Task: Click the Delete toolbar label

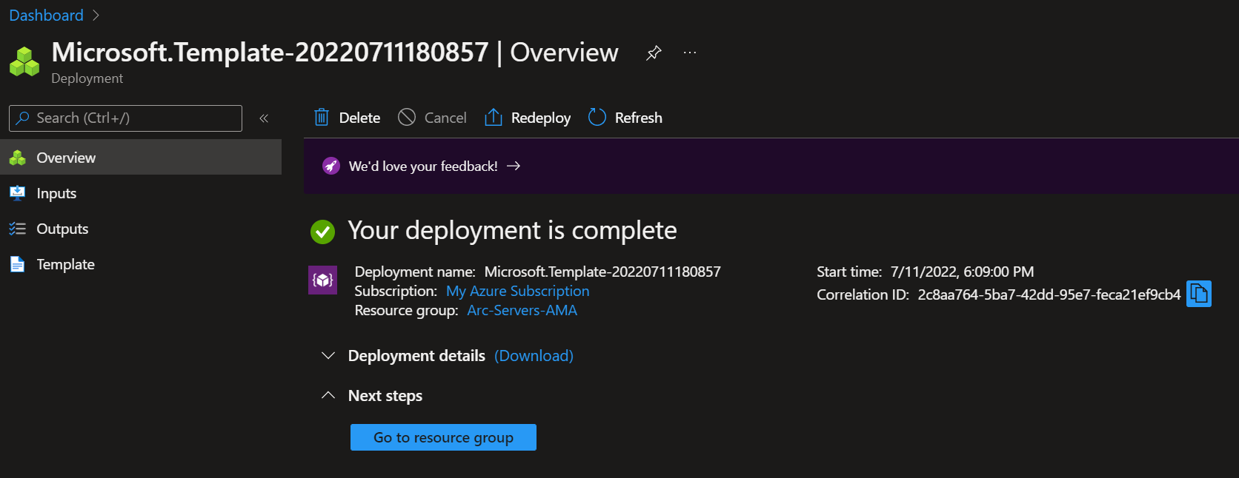Action: coord(359,118)
